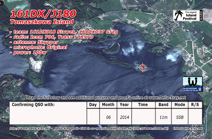Image resolution: width=212 pixels, height=139 pixels.
Task: Click the Tomaszkowa Island title
Action: (42, 22)
